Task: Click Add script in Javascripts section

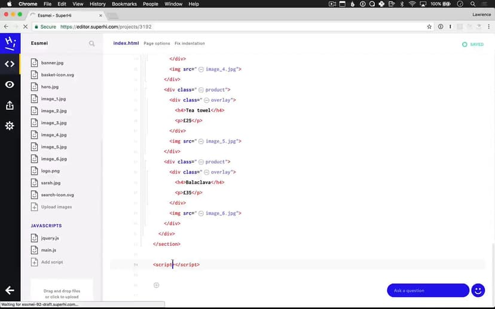Action: click(x=51, y=262)
